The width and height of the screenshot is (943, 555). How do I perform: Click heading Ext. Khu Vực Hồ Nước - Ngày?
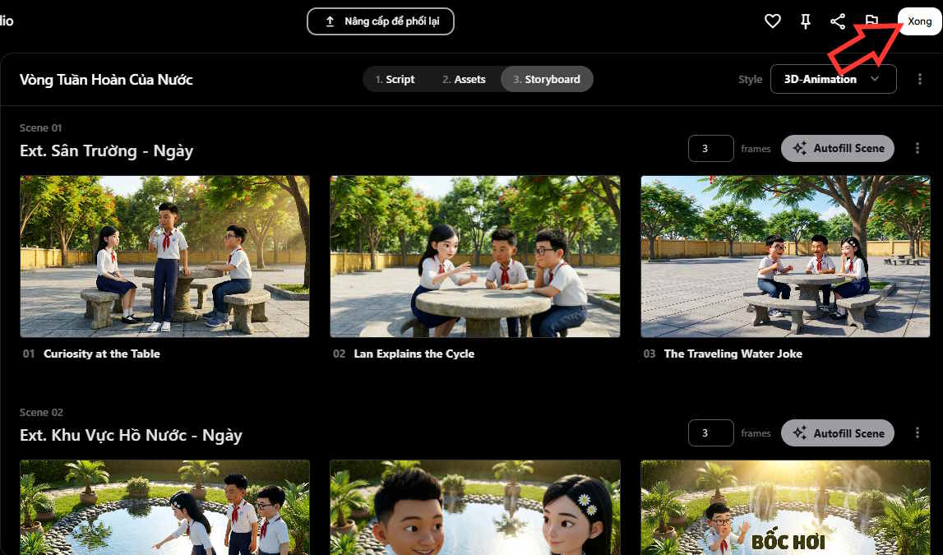tap(131, 435)
